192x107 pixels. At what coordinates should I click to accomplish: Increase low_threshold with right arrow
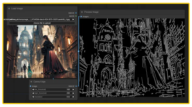tap(73, 89)
